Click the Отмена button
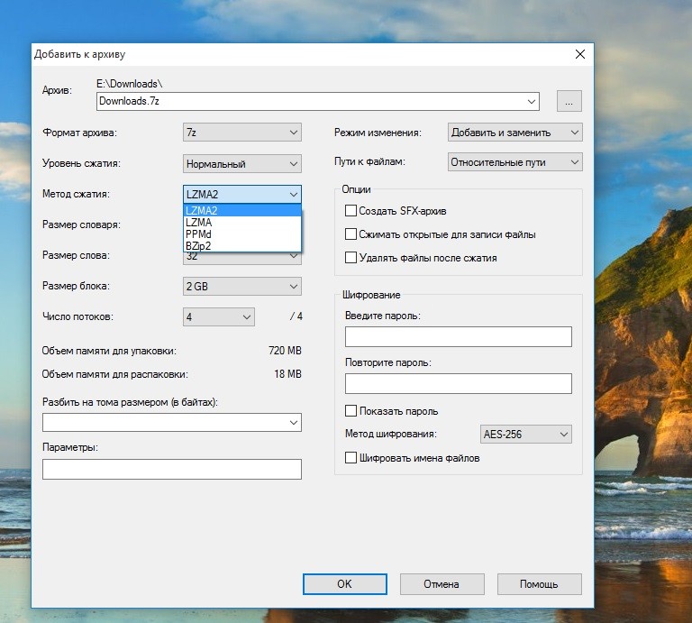Image resolution: width=692 pixels, height=623 pixels. click(x=442, y=584)
